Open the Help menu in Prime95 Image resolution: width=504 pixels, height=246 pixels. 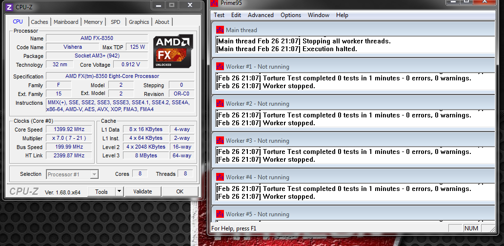[x=342, y=15]
